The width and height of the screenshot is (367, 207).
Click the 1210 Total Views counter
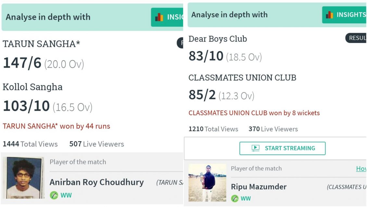tap(213, 129)
